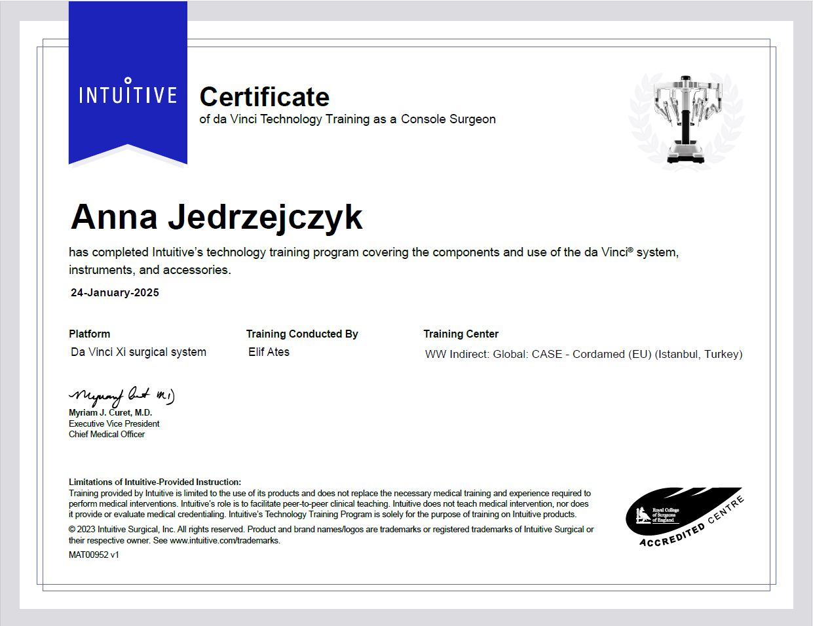Open the www.intuitive.com/trademarks link
This screenshot has height=626, width=813.
[x=224, y=541]
